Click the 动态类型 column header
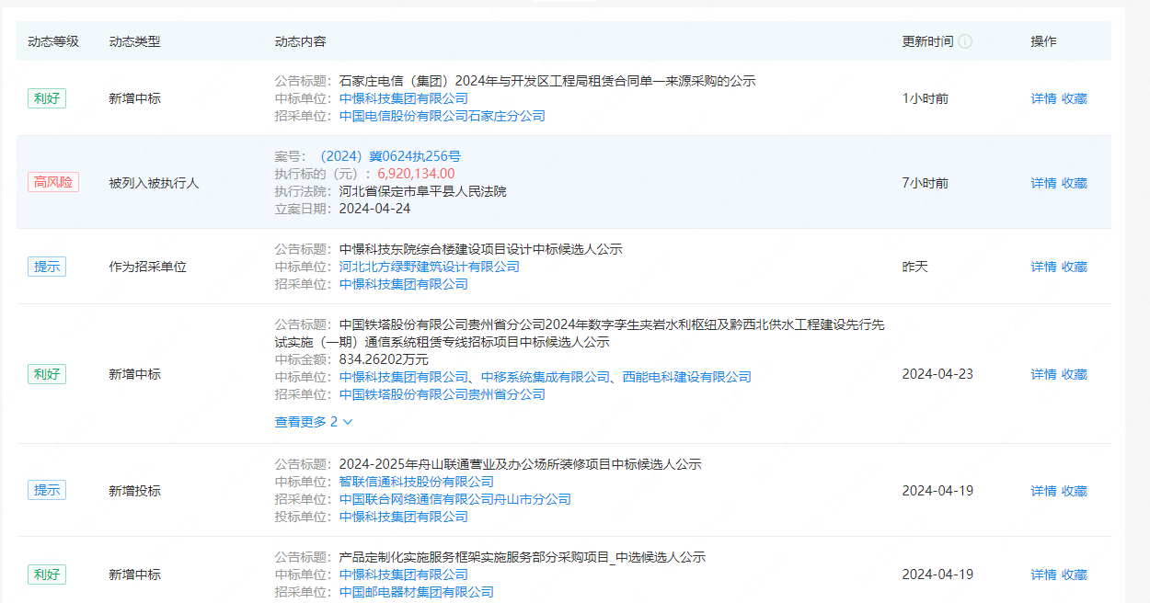This screenshot has width=1150, height=603. tap(134, 41)
